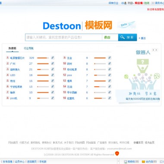
Task: Open the 供应 search category dropdown
Action: tap(110, 38)
